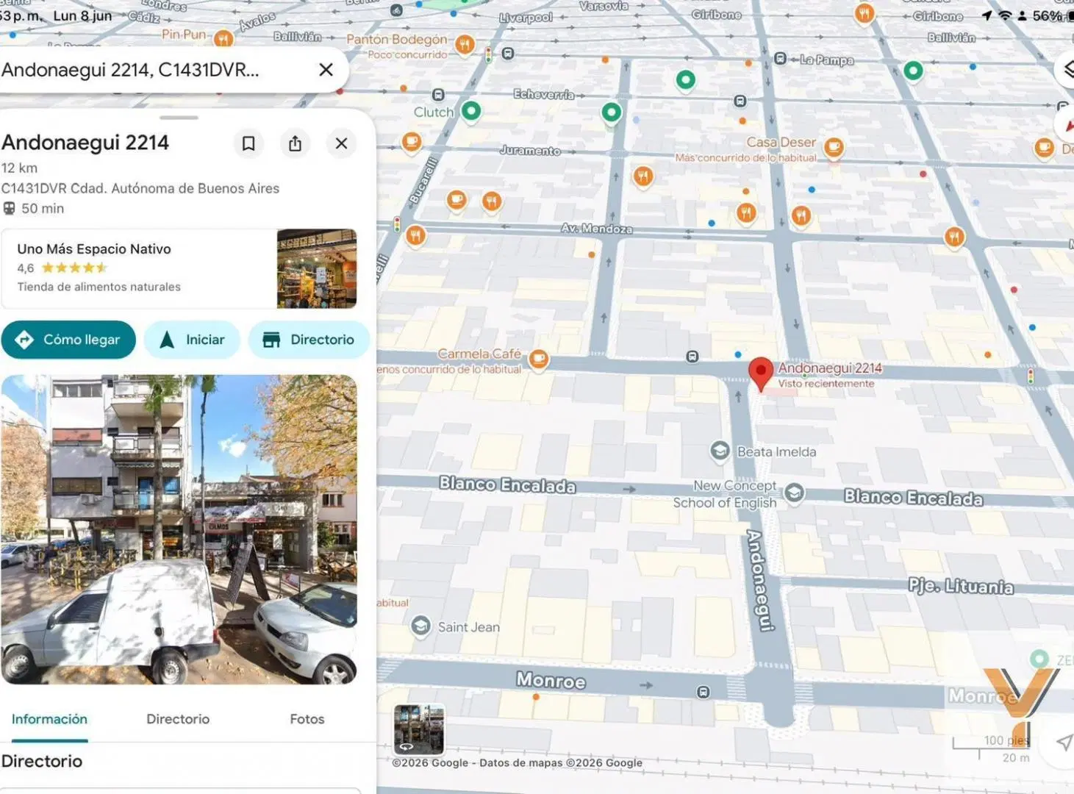Image resolution: width=1074 pixels, height=794 pixels.
Task: Select the postal address line C1431DVR
Action: (x=140, y=188)
